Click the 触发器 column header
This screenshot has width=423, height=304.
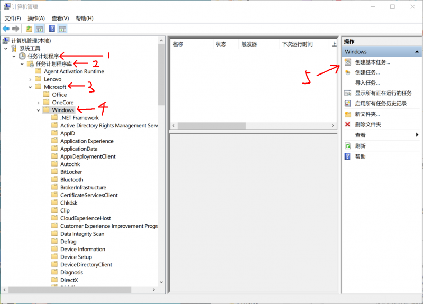(x=249, y=44)
